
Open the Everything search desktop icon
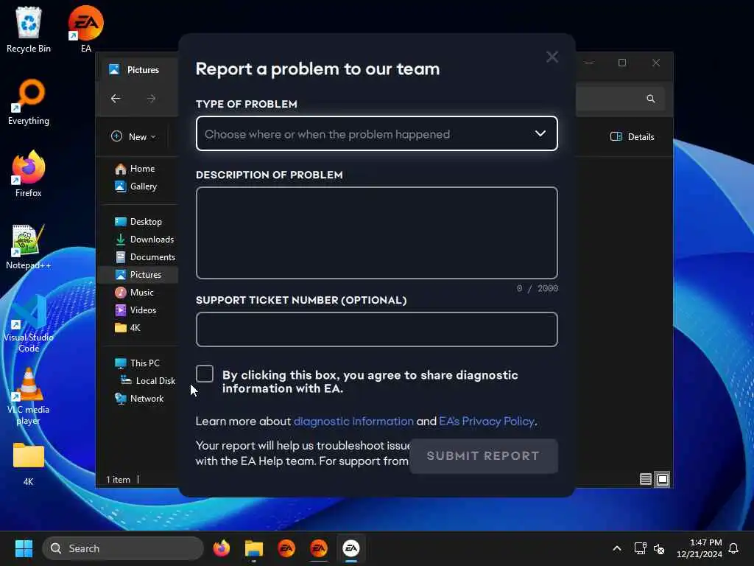[29, 102]
